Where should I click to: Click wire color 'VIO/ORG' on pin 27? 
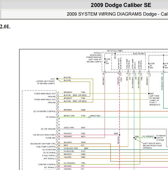(68, 169)
